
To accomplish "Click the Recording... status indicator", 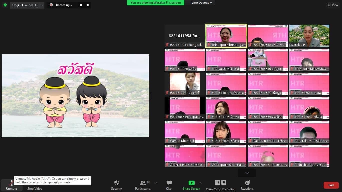I will pos(61,5).
